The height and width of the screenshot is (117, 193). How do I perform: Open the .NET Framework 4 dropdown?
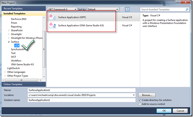click(62, 9)
